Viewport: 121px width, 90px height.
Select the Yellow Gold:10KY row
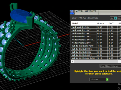[x=96, y=30]
